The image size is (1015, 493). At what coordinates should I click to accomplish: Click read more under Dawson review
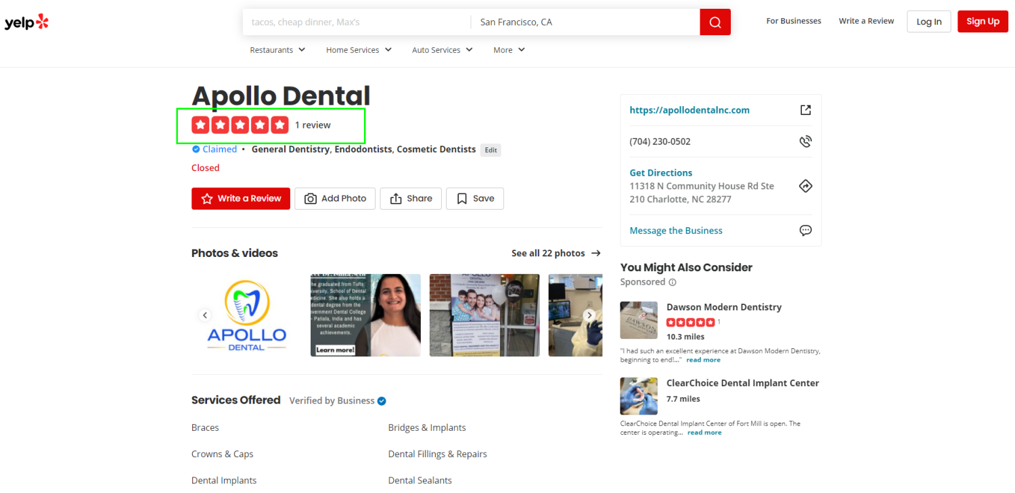pyautogui.click(x=703, y=360)
